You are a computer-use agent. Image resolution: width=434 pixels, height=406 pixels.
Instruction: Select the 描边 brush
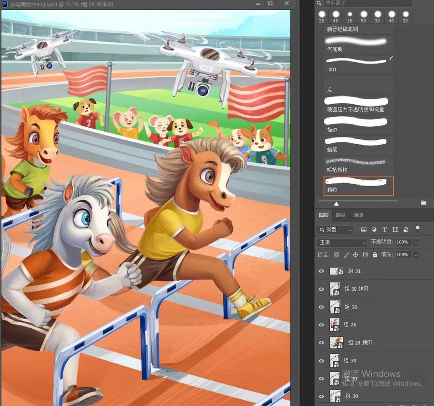click(x=358, y=125)
